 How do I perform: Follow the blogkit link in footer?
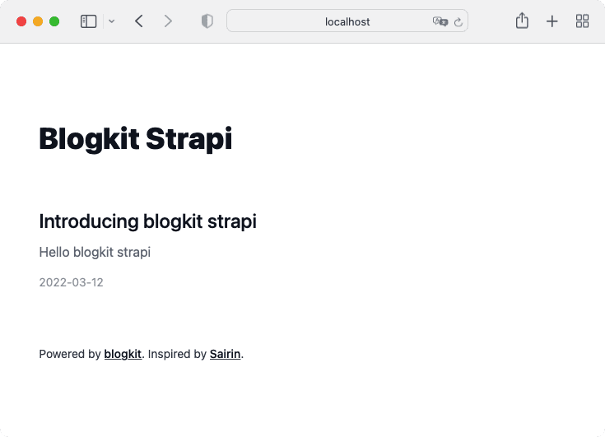point(123,354)
